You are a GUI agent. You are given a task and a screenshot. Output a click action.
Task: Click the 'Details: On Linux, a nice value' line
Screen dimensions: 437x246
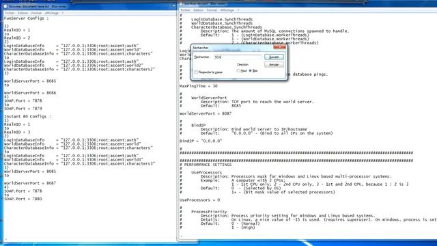(x=319, y=220)
